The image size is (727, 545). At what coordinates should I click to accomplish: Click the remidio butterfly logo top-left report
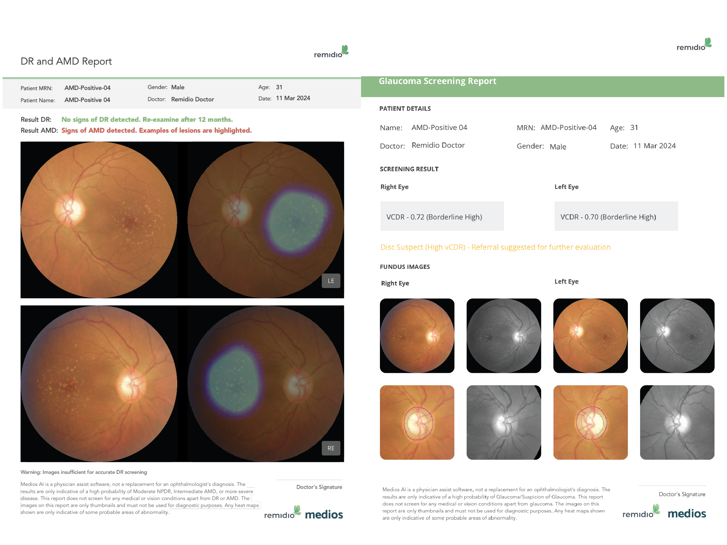coord(331,52)
